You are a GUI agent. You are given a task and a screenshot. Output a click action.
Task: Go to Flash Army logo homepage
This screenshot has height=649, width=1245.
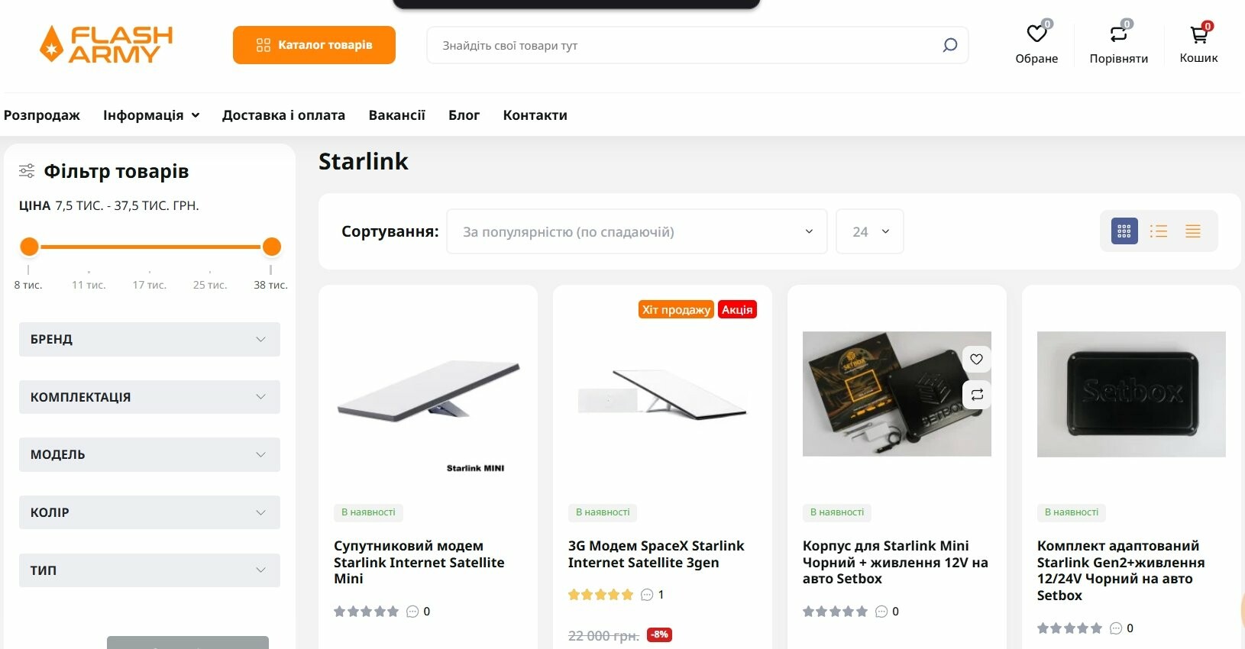[106, 44]
